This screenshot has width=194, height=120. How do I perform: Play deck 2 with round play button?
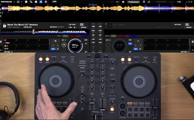point(108,51)
